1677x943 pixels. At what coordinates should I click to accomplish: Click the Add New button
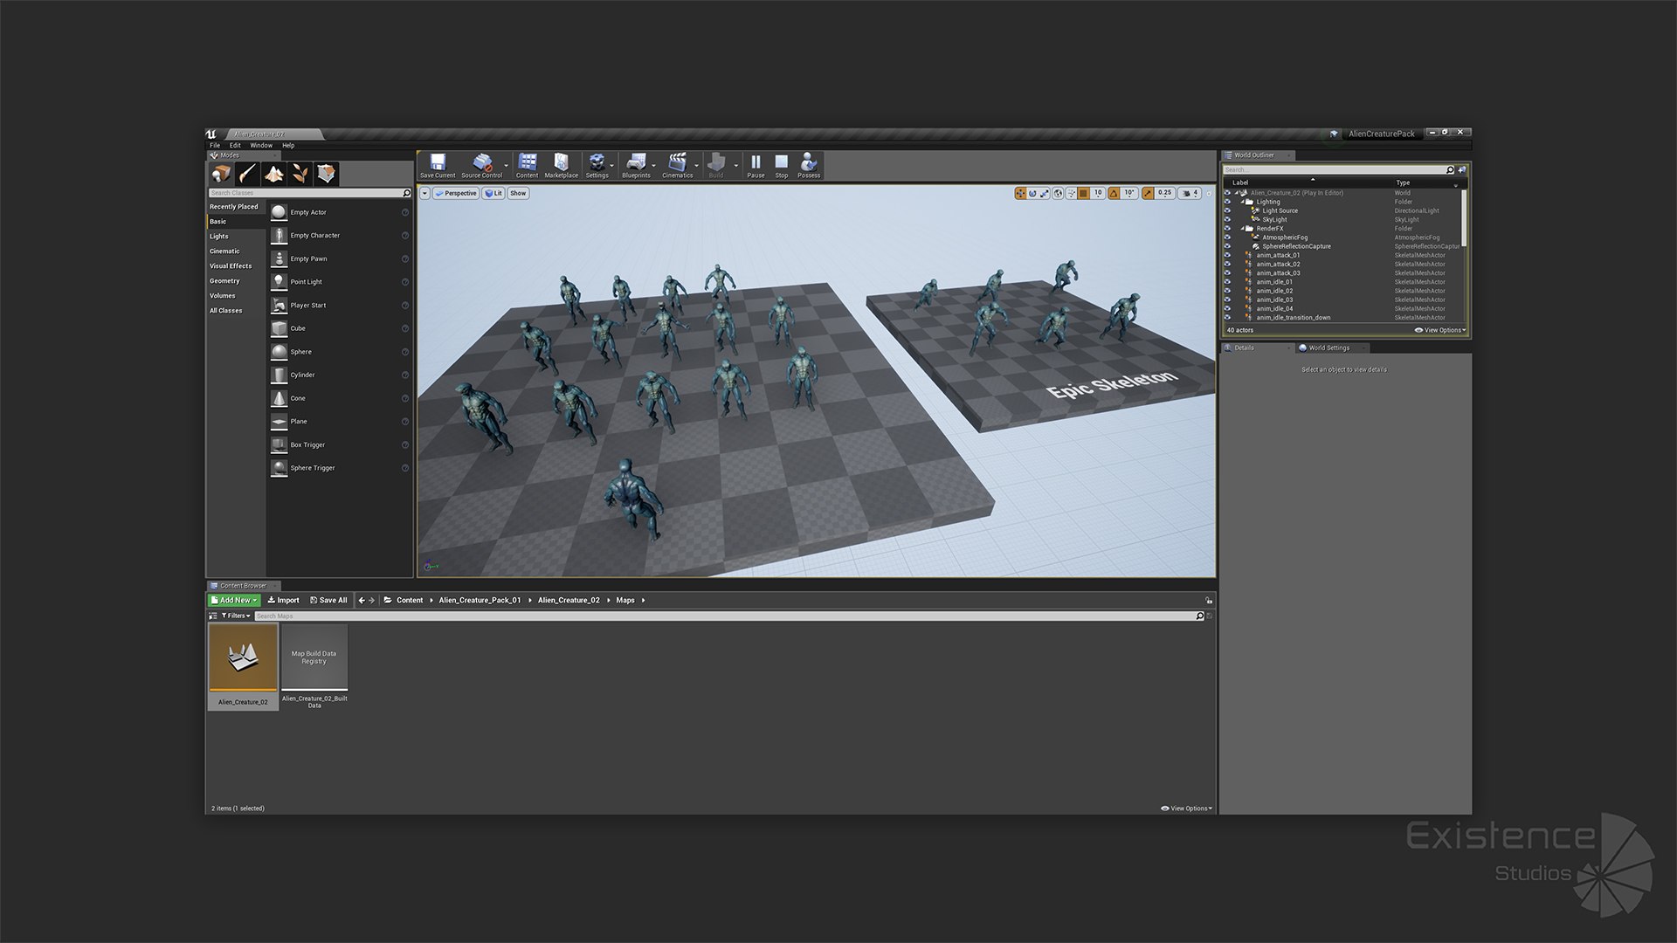pos(234,600)
